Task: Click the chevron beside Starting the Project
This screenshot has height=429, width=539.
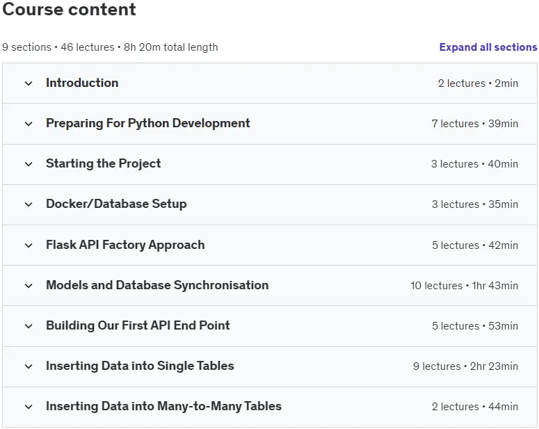Action: [x=29, y=164]
